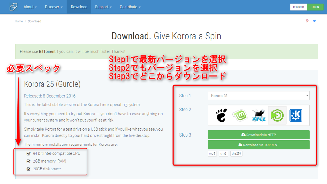Click the sha256 checksum button
Screen dimensions: 327x184
coord(236,154)
